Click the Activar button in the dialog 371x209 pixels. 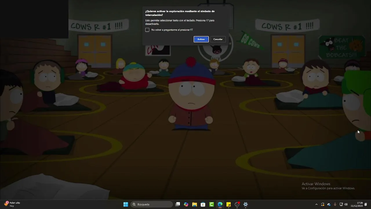(x=201, y=39)
